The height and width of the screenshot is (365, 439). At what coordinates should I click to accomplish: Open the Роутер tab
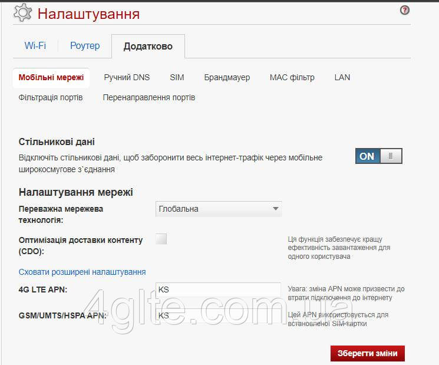point(85,46)
